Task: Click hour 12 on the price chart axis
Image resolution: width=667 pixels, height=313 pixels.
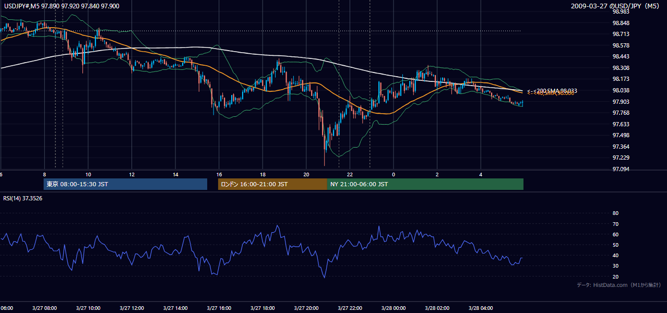Action: point(132,174)
